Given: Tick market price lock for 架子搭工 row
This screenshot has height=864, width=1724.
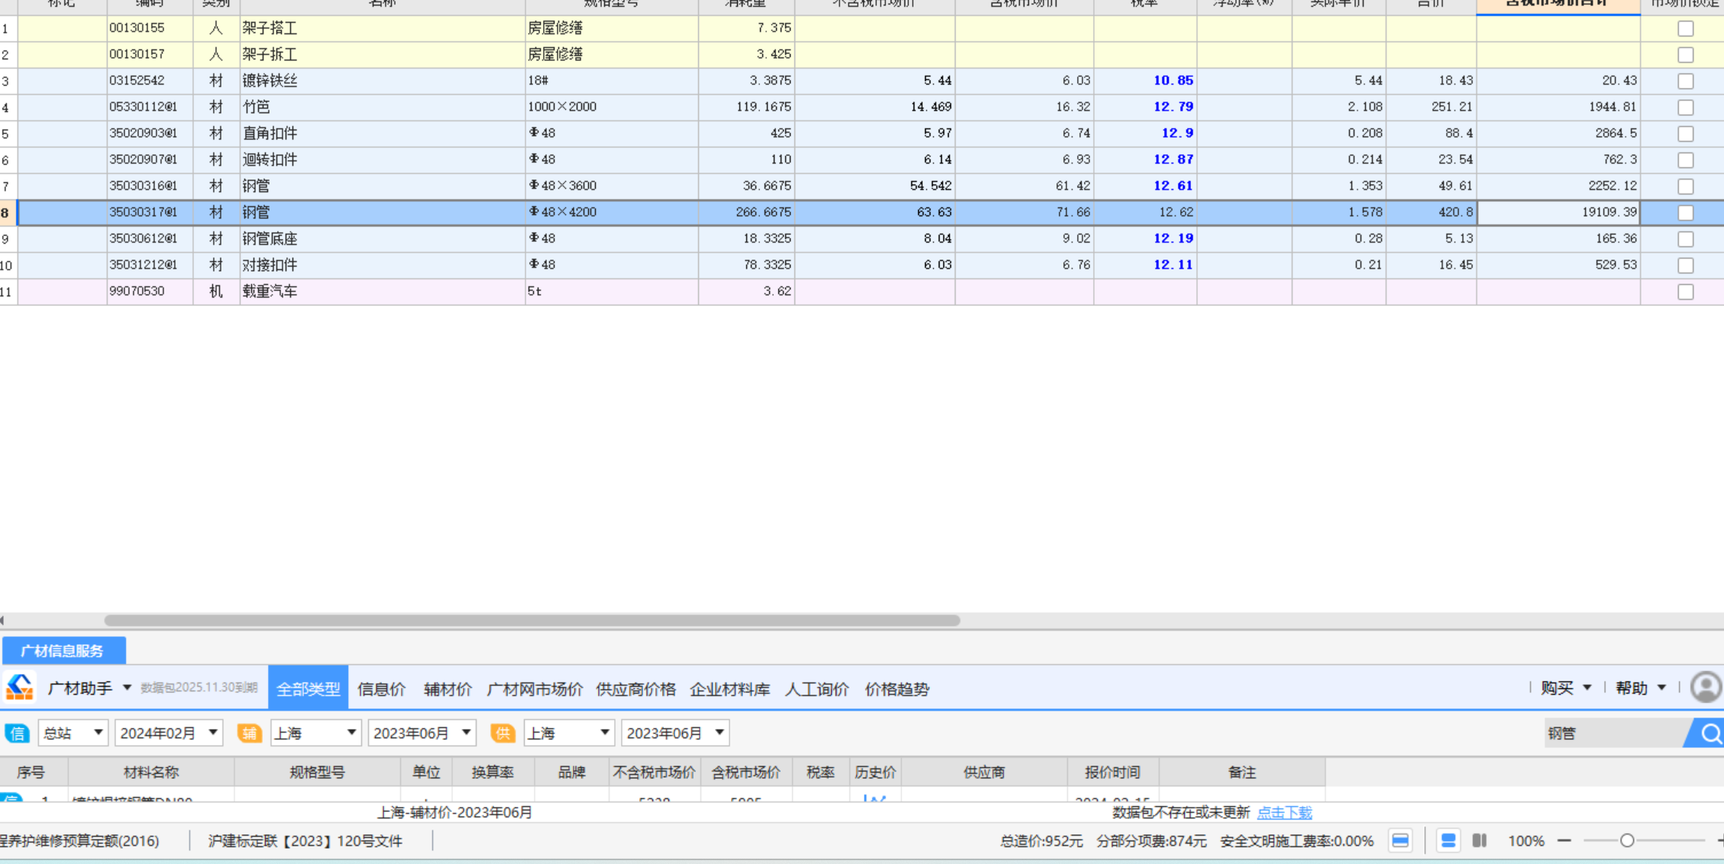Looking at the screenshot, I should [1685, 28].
